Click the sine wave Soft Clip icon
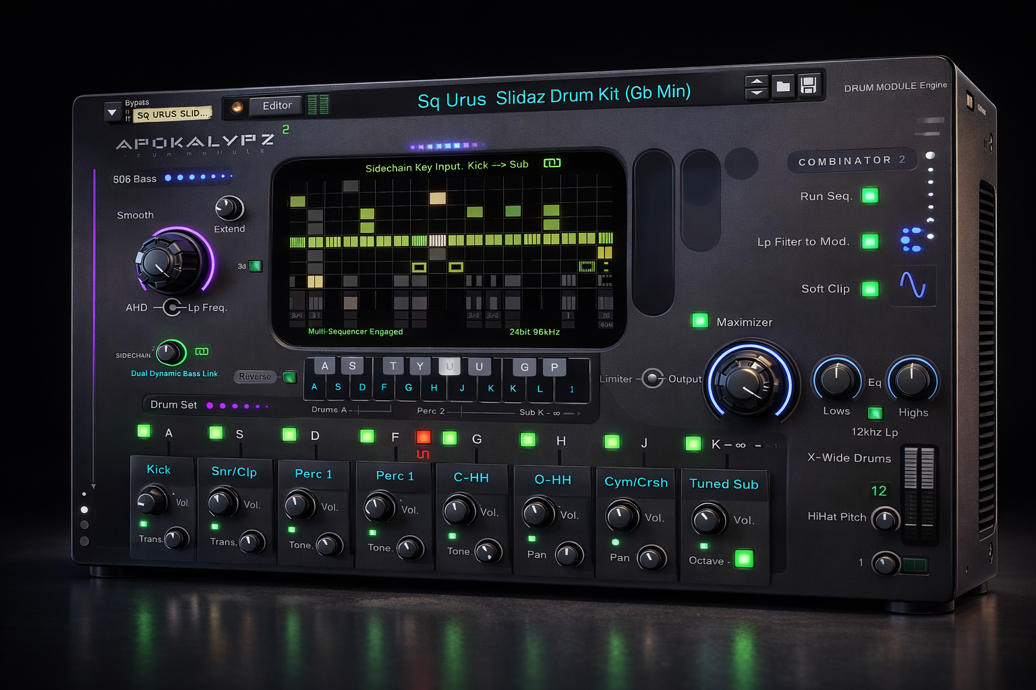 (913, 285)
